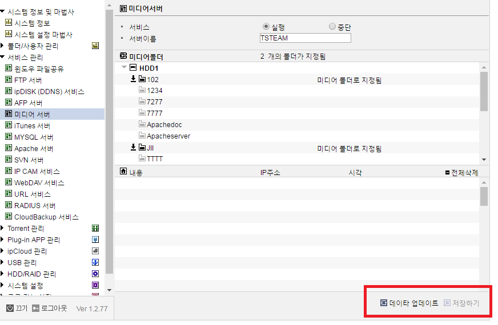This screenshot has height=325, width=498.
Task: Click the 로그아웃 logout button
Action: [x=50, y=308]
